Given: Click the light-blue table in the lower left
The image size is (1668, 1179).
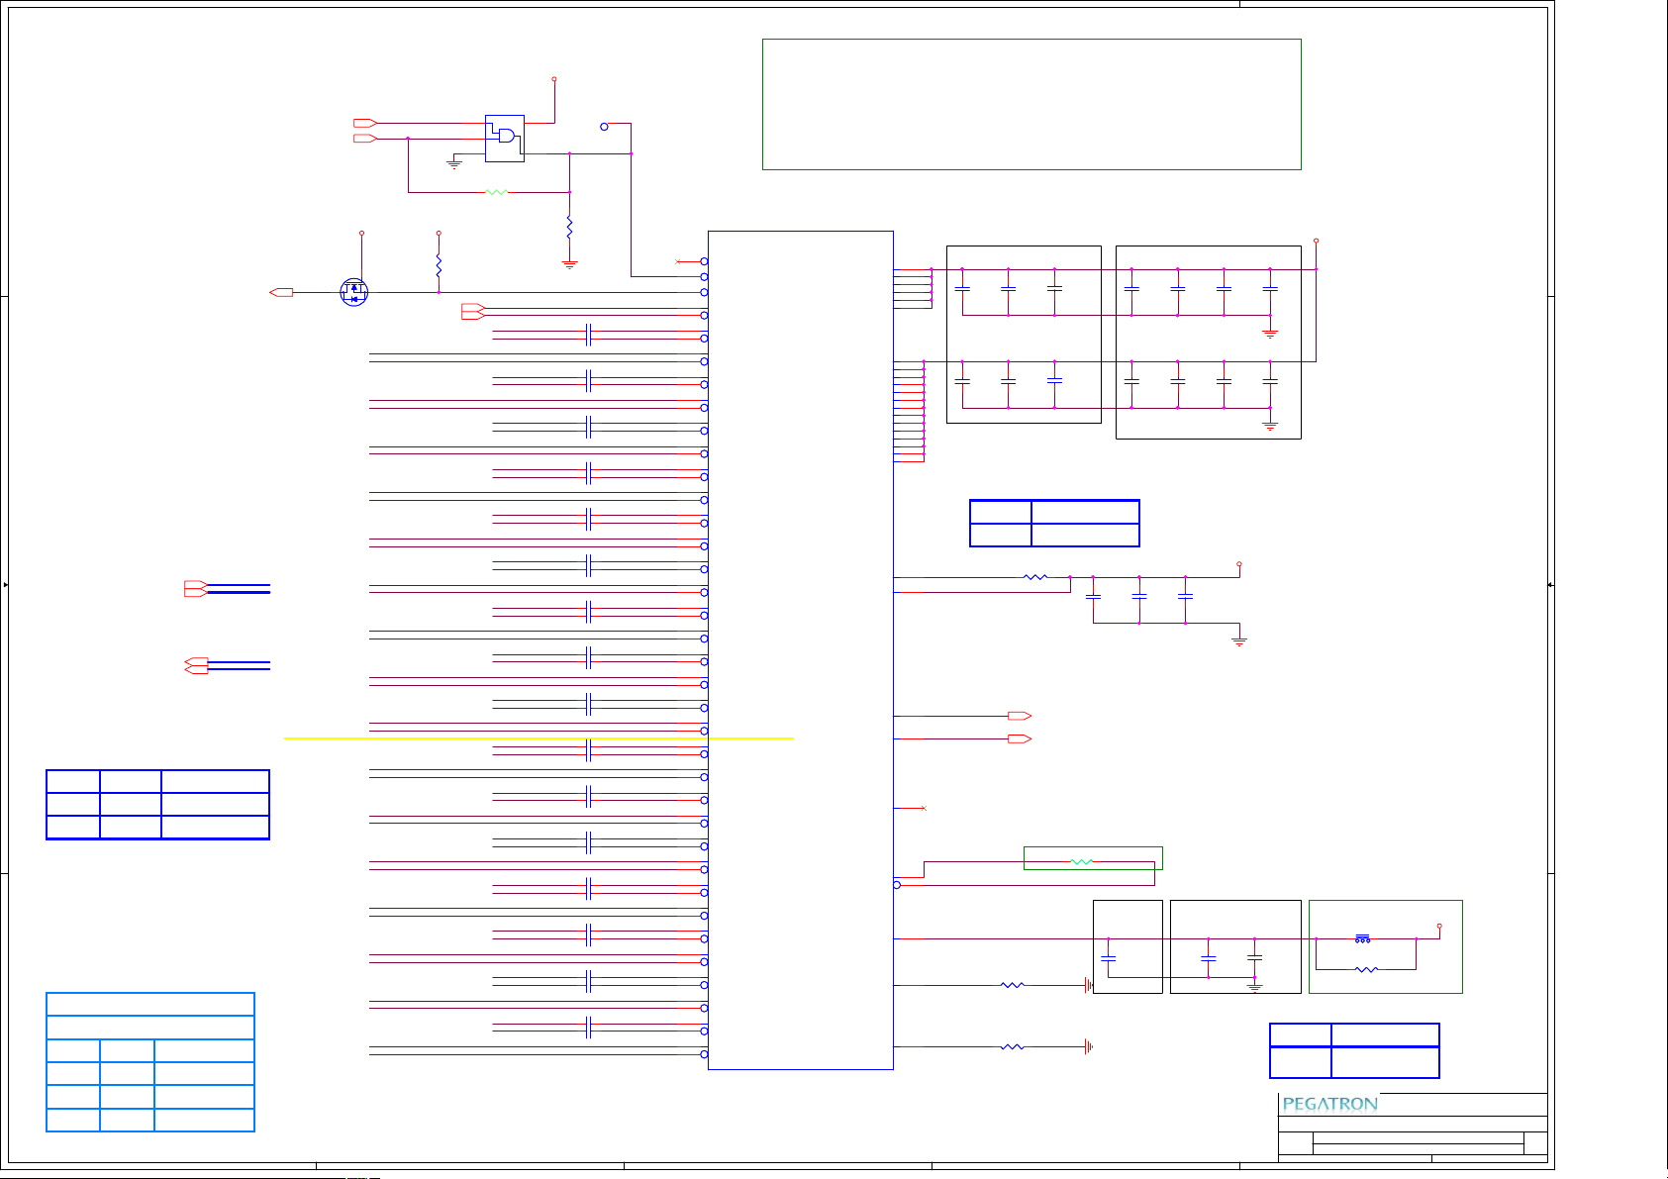Looking at the screenshot, I should point(150,1061).
